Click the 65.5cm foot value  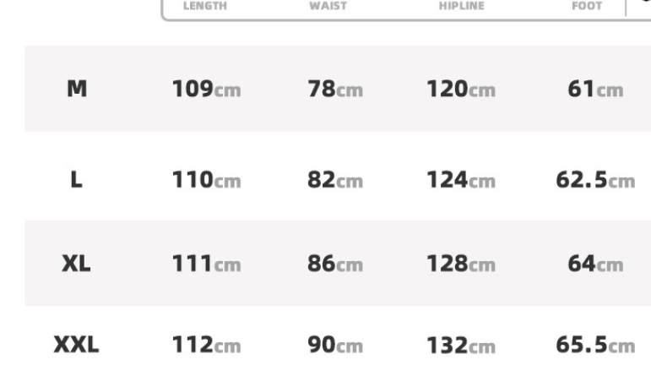[596, 345]
